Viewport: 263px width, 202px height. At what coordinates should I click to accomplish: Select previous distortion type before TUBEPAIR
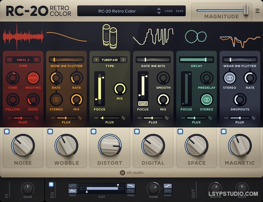coord(96,60)
